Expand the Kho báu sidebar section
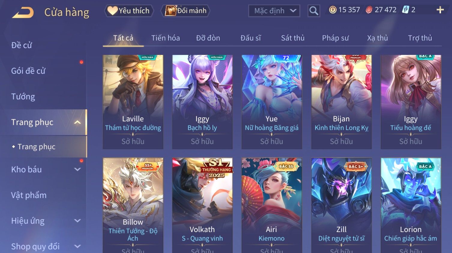 [x=77, y=169]
